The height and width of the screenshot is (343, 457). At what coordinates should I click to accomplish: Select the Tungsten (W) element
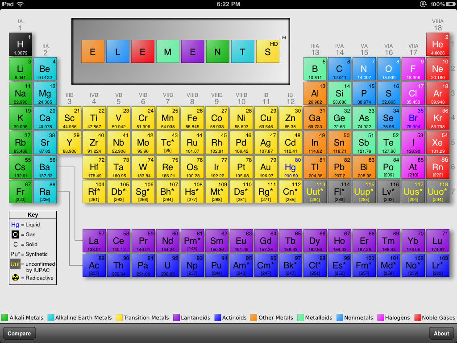coord(143,167)
